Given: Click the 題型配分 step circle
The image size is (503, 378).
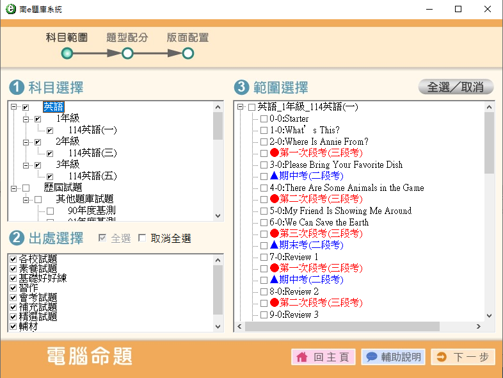Looking at the screenshot, I should [x=127, y=53].
